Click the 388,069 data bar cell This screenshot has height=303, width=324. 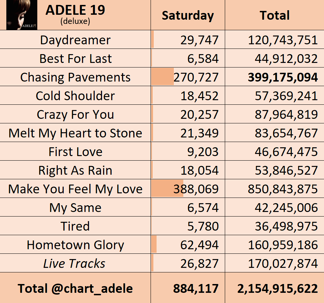pyautogui.click(x=188, y=189)
